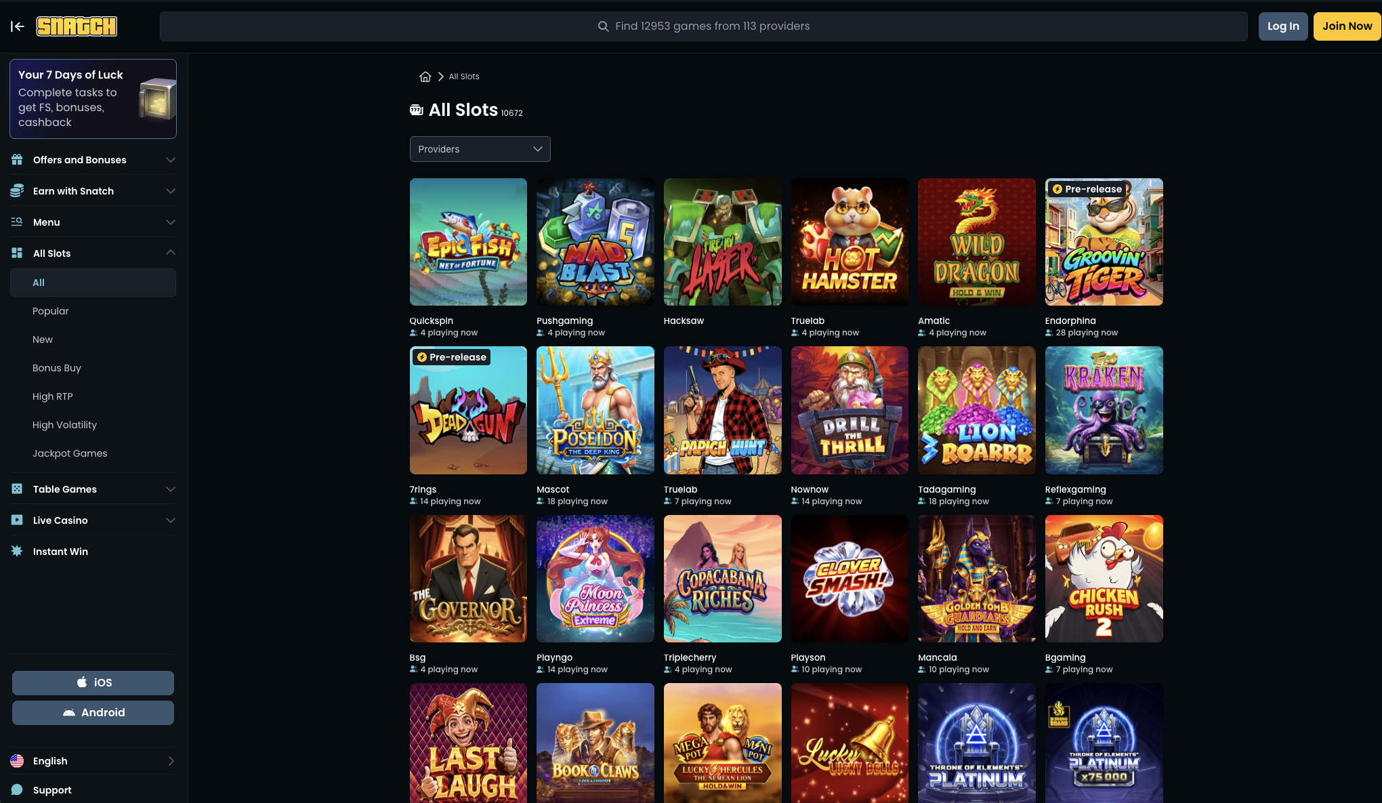The height and width of the screenshot is (803, 1382).
Task: Click the Table Games dice icon
Action: 17,489
